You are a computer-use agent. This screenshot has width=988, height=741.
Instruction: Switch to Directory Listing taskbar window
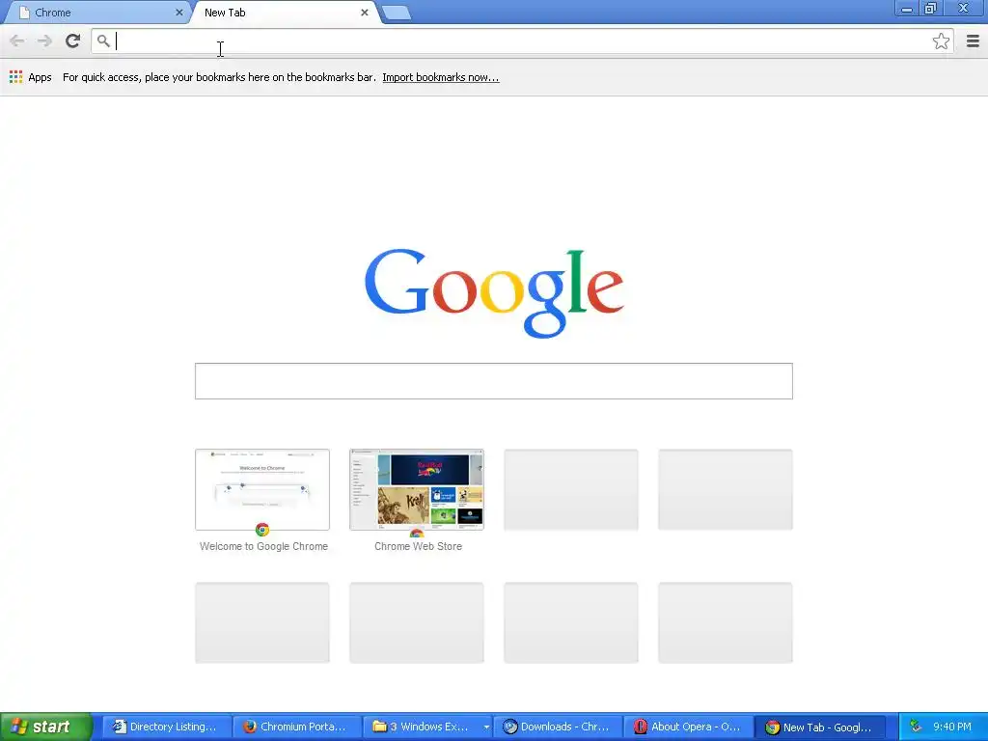tap(166, 727)
